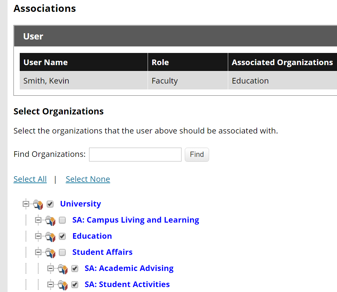This screenshot has width=337, height=292.
Task: Click the User Name column header
Action: click(84, 62)
